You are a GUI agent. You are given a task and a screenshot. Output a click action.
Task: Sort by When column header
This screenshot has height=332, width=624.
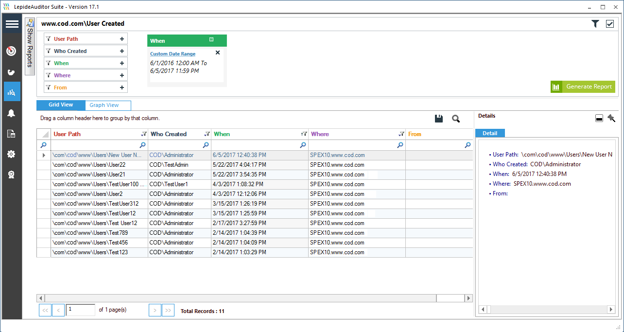(x=222, y=134)
